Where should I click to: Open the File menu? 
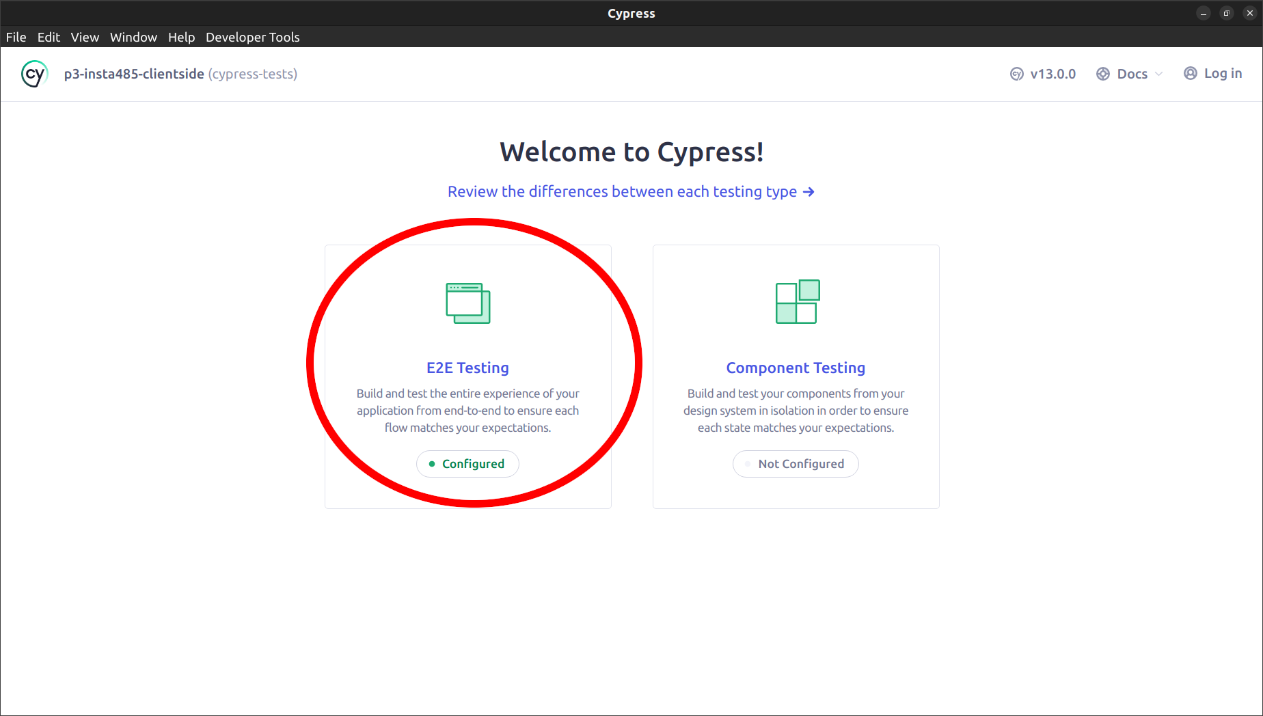[x=16, y=37]
